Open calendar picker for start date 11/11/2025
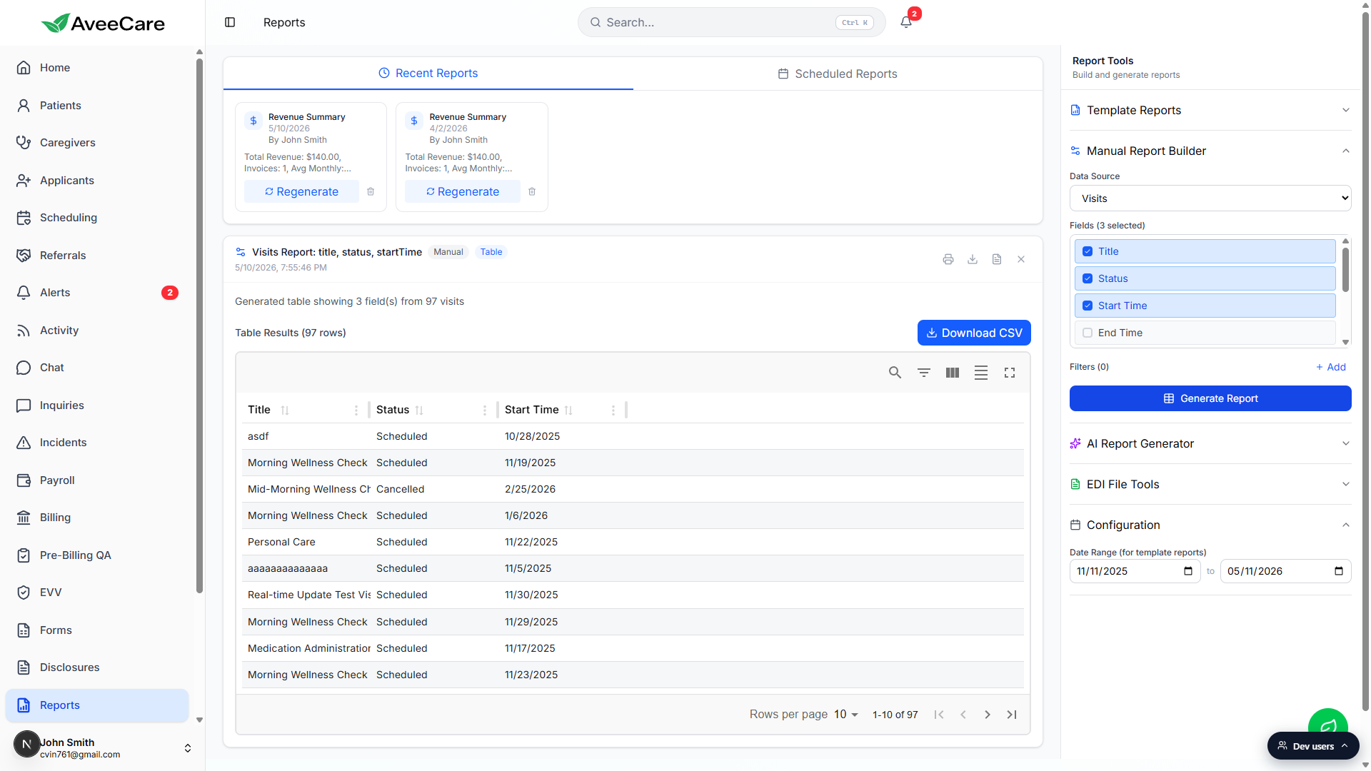1371x771 pixels. pos(1188,571)
